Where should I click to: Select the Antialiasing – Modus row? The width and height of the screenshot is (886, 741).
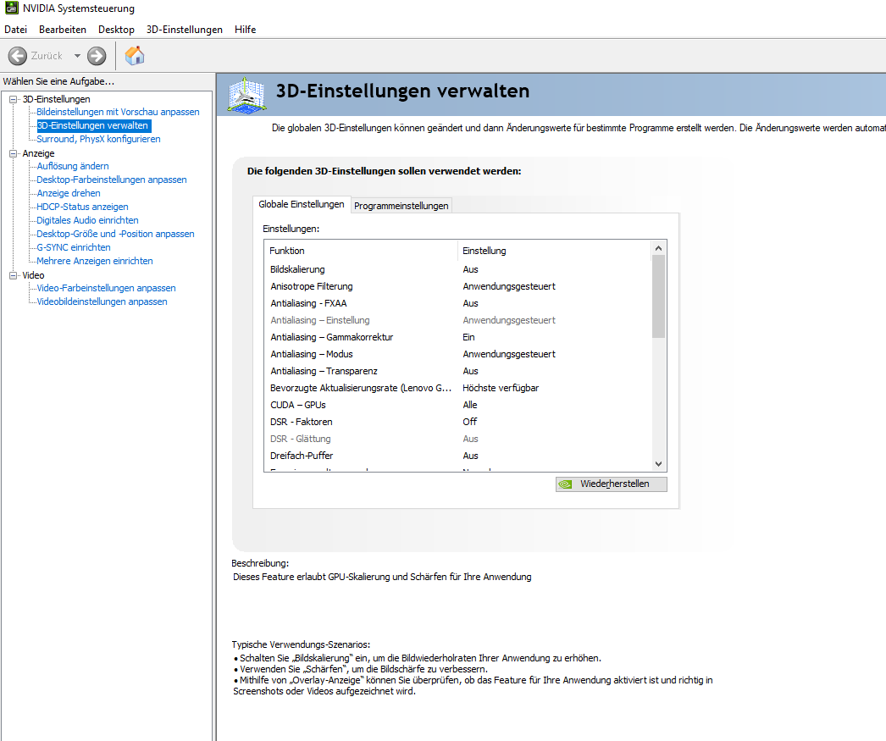point(457,354)
